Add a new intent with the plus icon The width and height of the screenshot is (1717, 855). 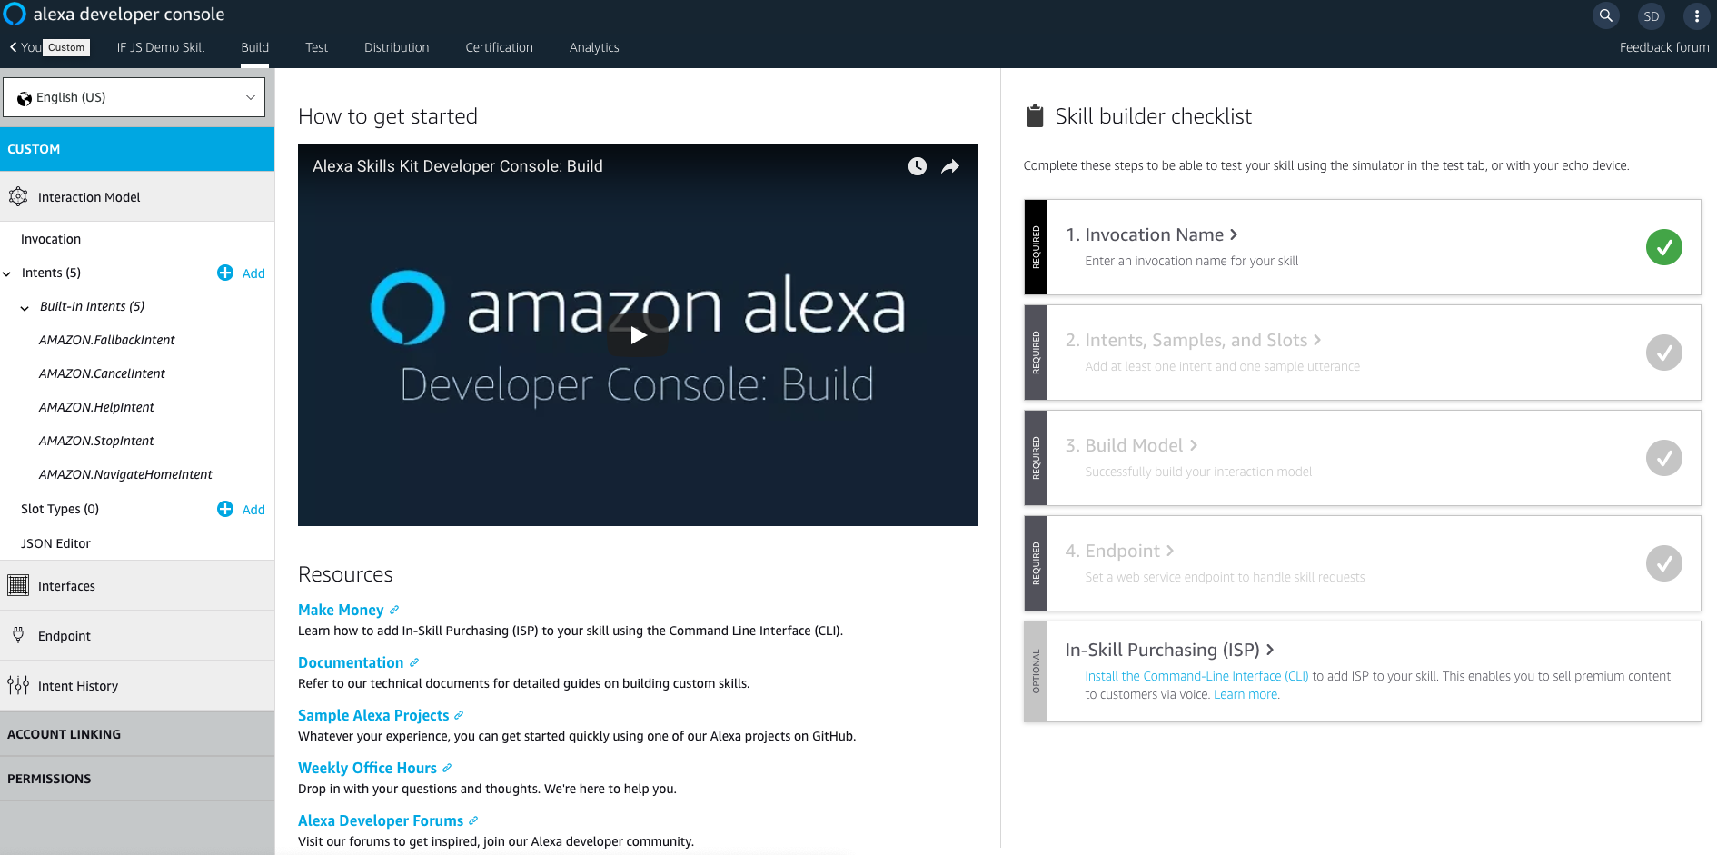point(224,273)
